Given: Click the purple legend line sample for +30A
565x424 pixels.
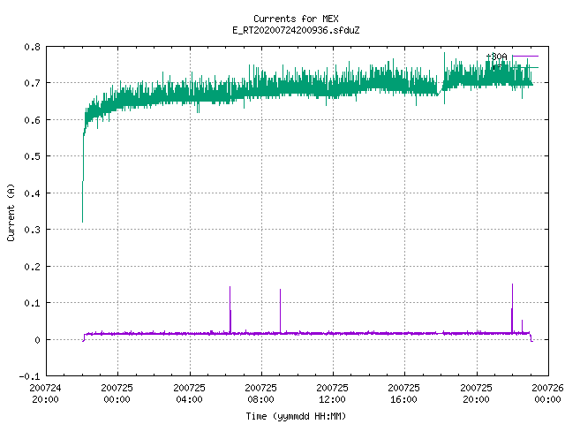Looking at the screenshot, I should [525, 57].
